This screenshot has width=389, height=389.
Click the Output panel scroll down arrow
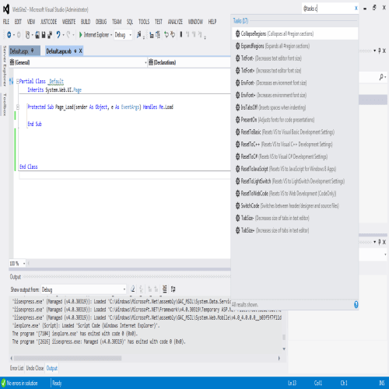tap(284, 349)
